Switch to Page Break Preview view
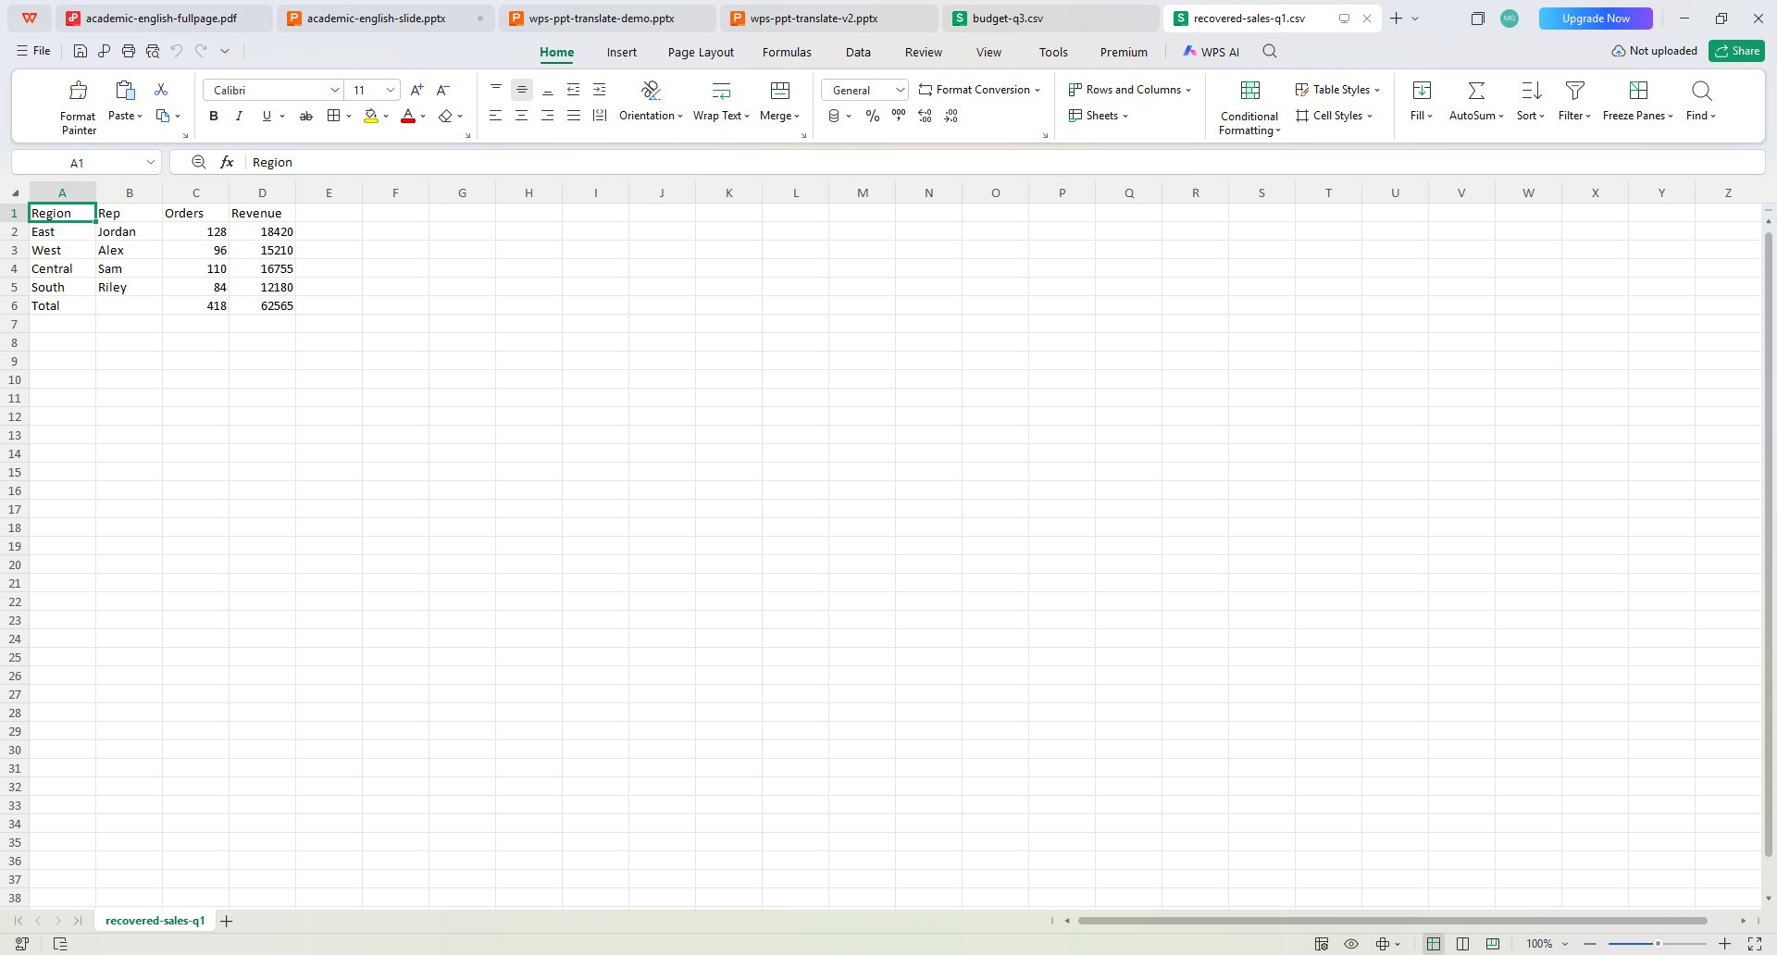Image resolution: width=1777 pixels, height=955 pixels. tap(1493, 944)
